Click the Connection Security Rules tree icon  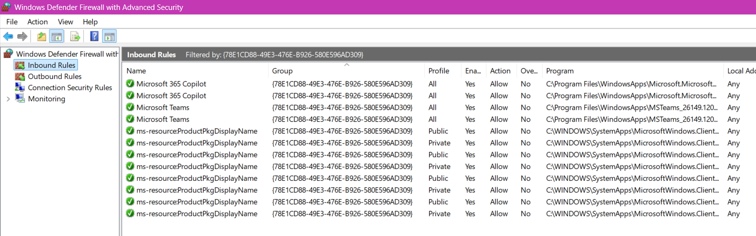[20, 87]
